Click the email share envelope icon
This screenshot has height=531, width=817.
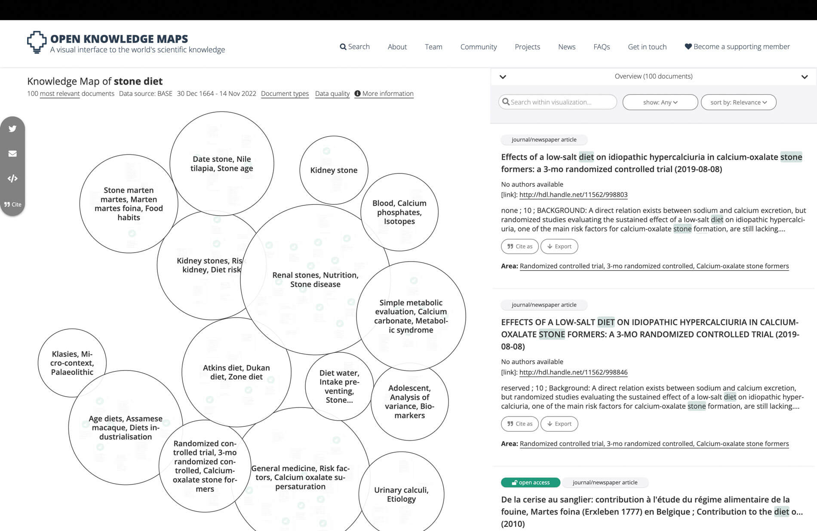tap(12, 154)
